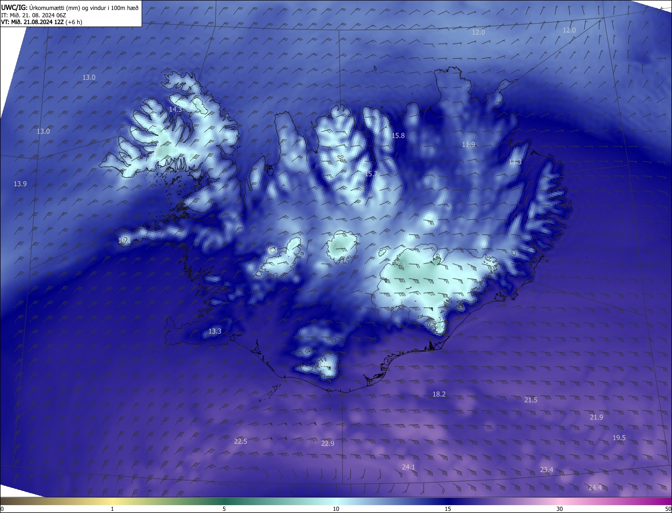
Task: Click the 11.9 value label
Action: (x=468, y=144)
